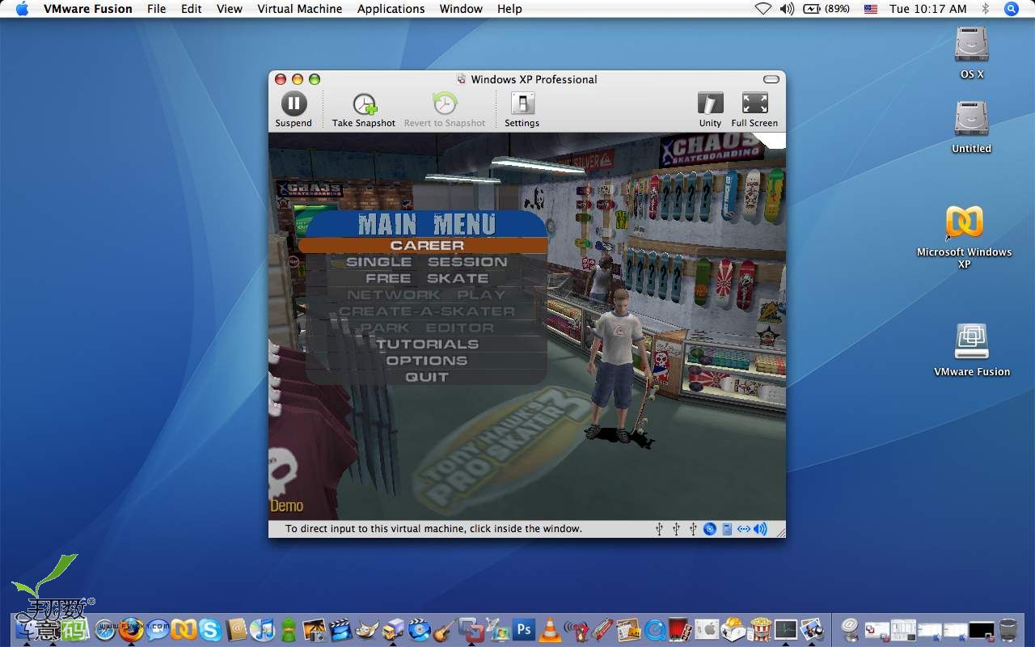Open QuickTime Player from the Dock
This screenshot has width=1035, height=647.
tap(656, 629)
